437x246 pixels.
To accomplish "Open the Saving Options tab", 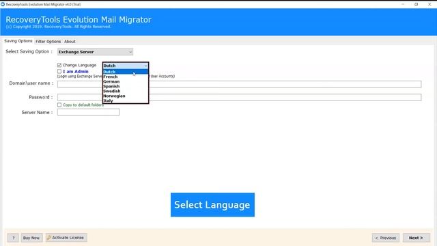I will coord(18,41).
